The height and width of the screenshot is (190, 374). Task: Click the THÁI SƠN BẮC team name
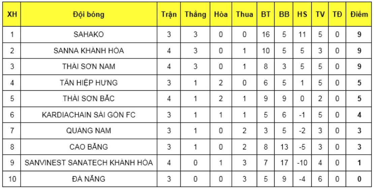point(89,99)
